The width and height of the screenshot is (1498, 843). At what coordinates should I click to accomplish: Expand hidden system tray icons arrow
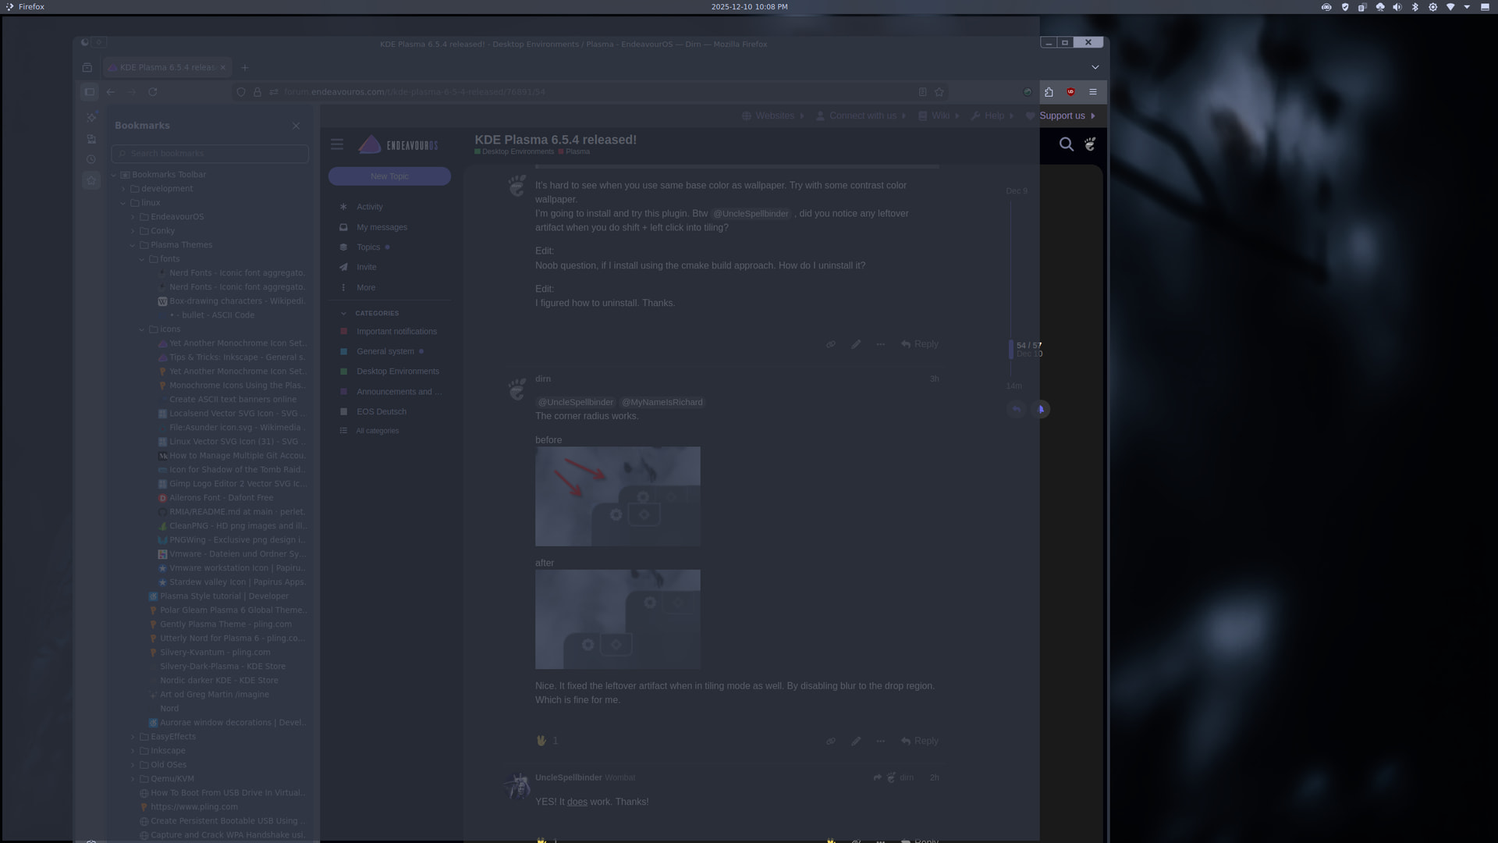(1467, 7)
